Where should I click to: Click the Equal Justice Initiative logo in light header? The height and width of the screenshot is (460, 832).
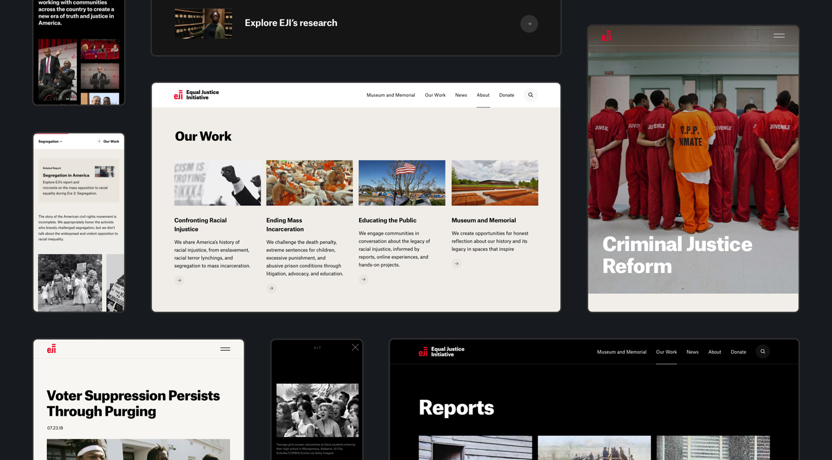pos(196,95)
